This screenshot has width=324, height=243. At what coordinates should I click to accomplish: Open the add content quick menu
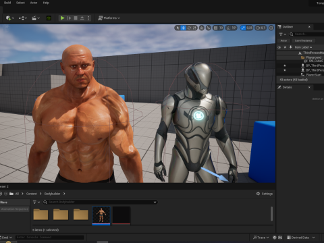(x=10, y=18)
